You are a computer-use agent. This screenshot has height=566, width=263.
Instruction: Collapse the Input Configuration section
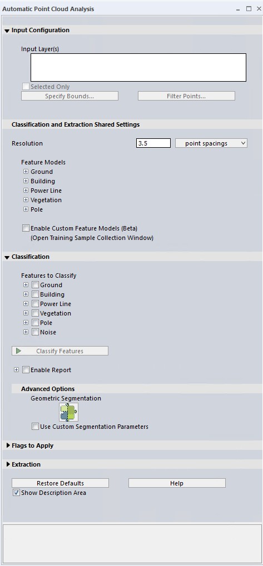click(x=7, y=31)
